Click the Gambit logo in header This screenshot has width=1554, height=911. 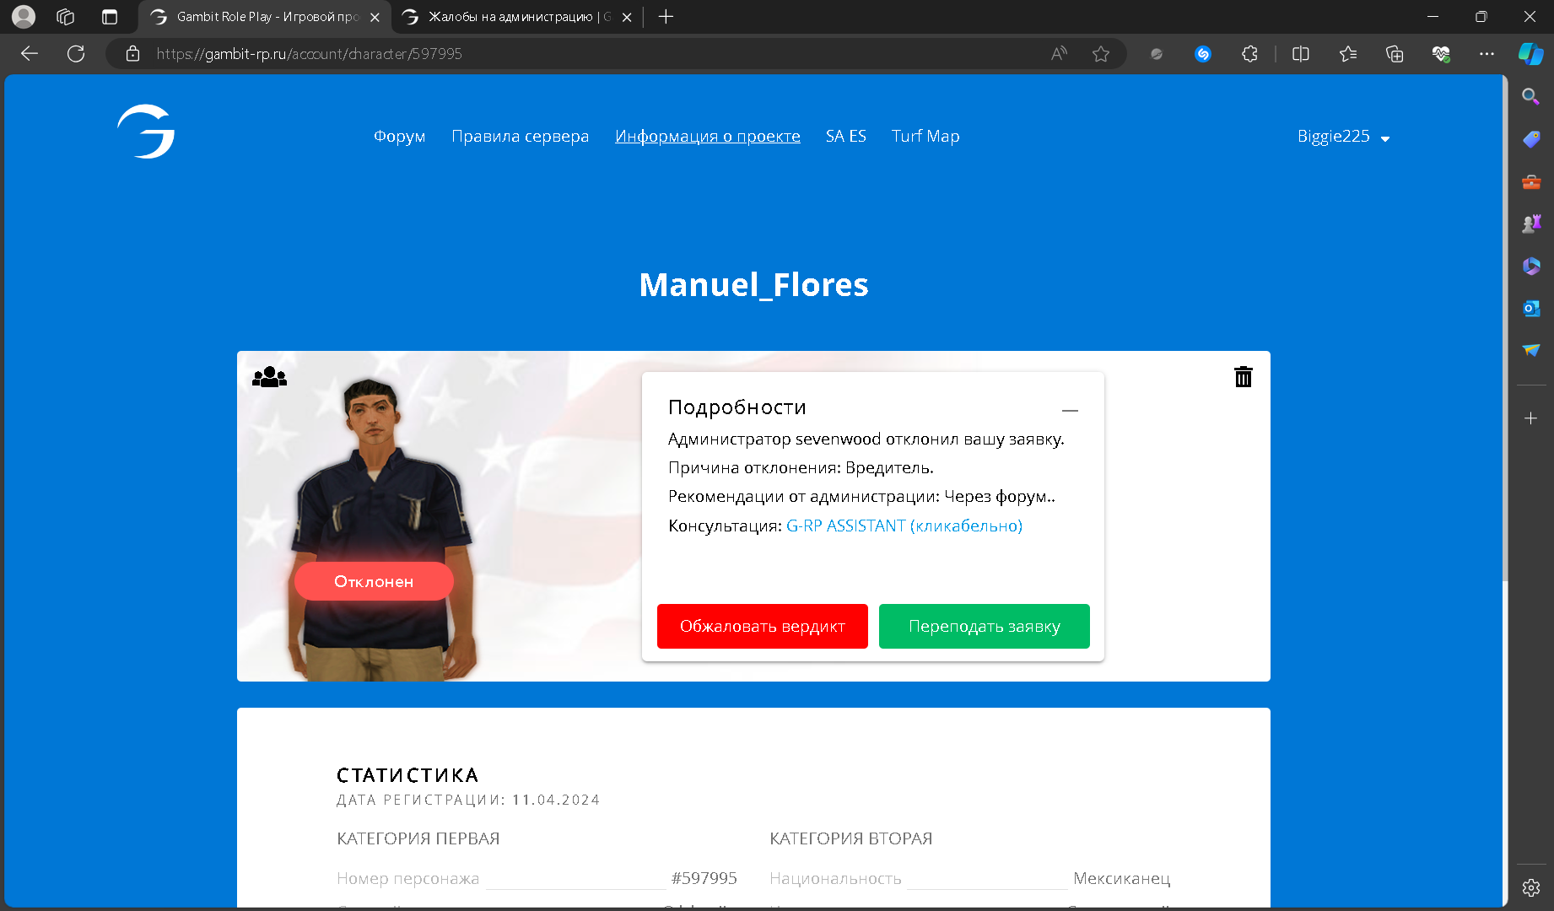(146, 132)
